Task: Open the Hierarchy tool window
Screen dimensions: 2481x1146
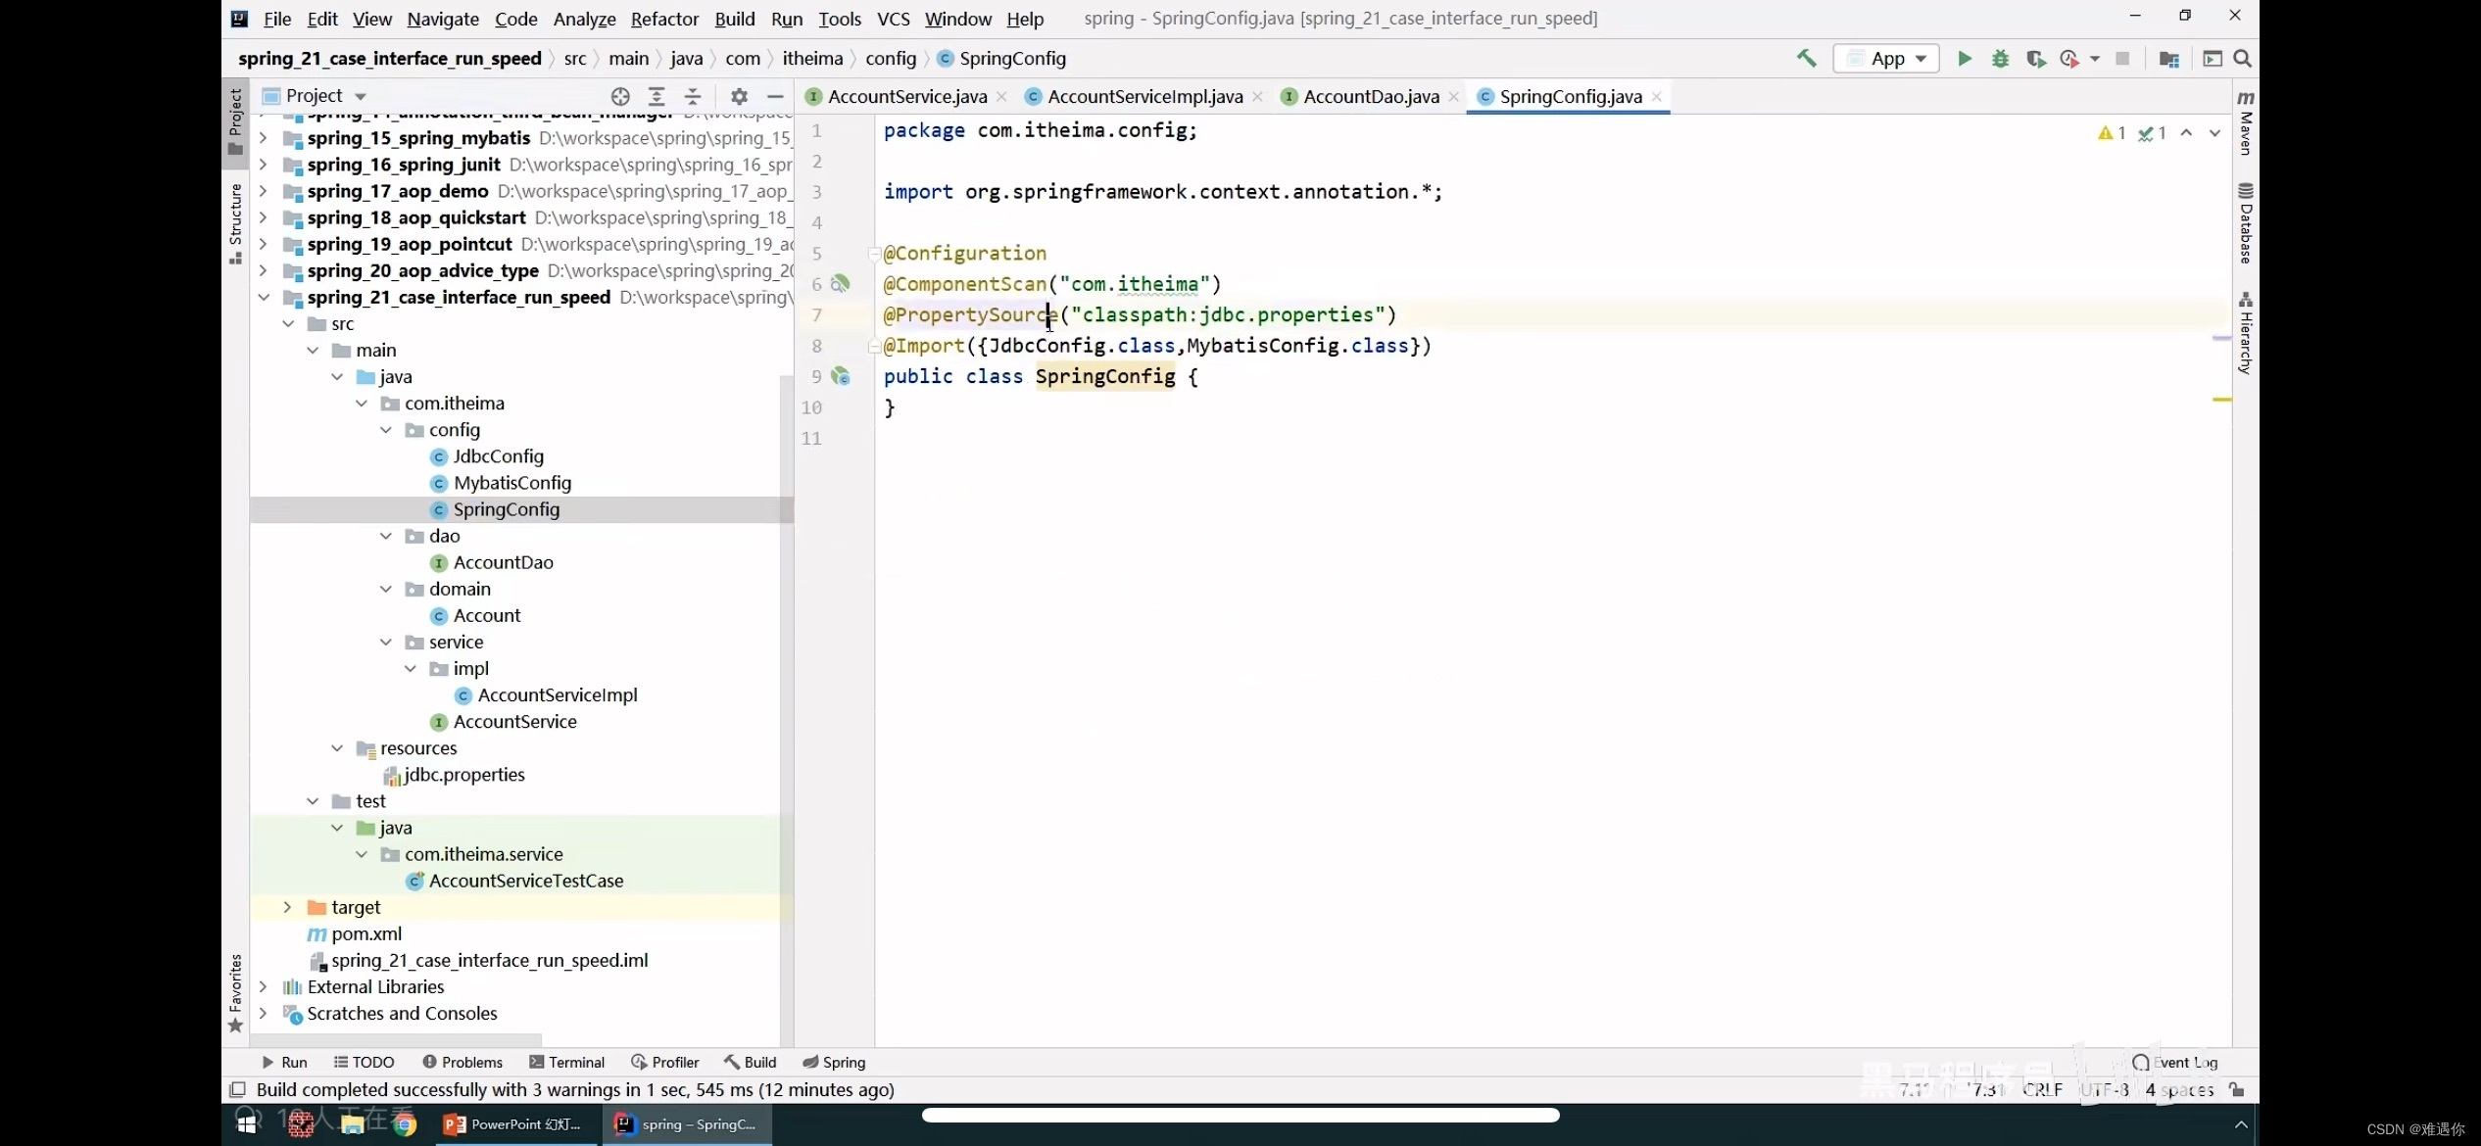Action: click(2246, 333)
